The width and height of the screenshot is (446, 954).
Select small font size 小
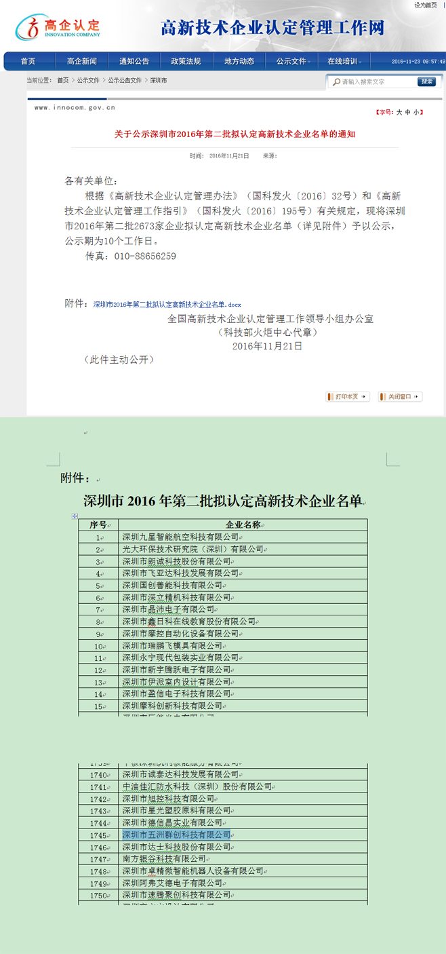(417, 113)
